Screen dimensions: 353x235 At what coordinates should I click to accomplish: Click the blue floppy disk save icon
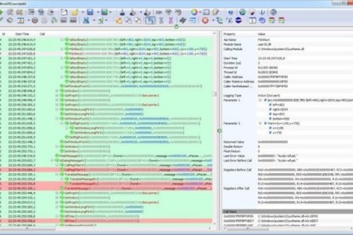(x=90, y=11)
